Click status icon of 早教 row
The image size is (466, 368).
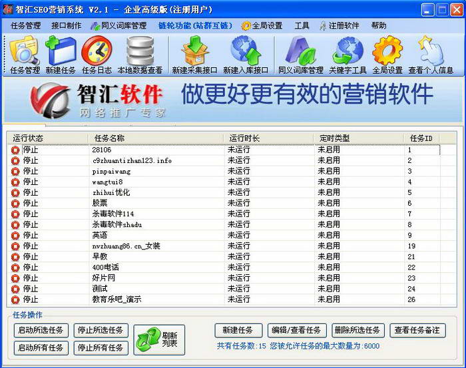tap(15, 257)
